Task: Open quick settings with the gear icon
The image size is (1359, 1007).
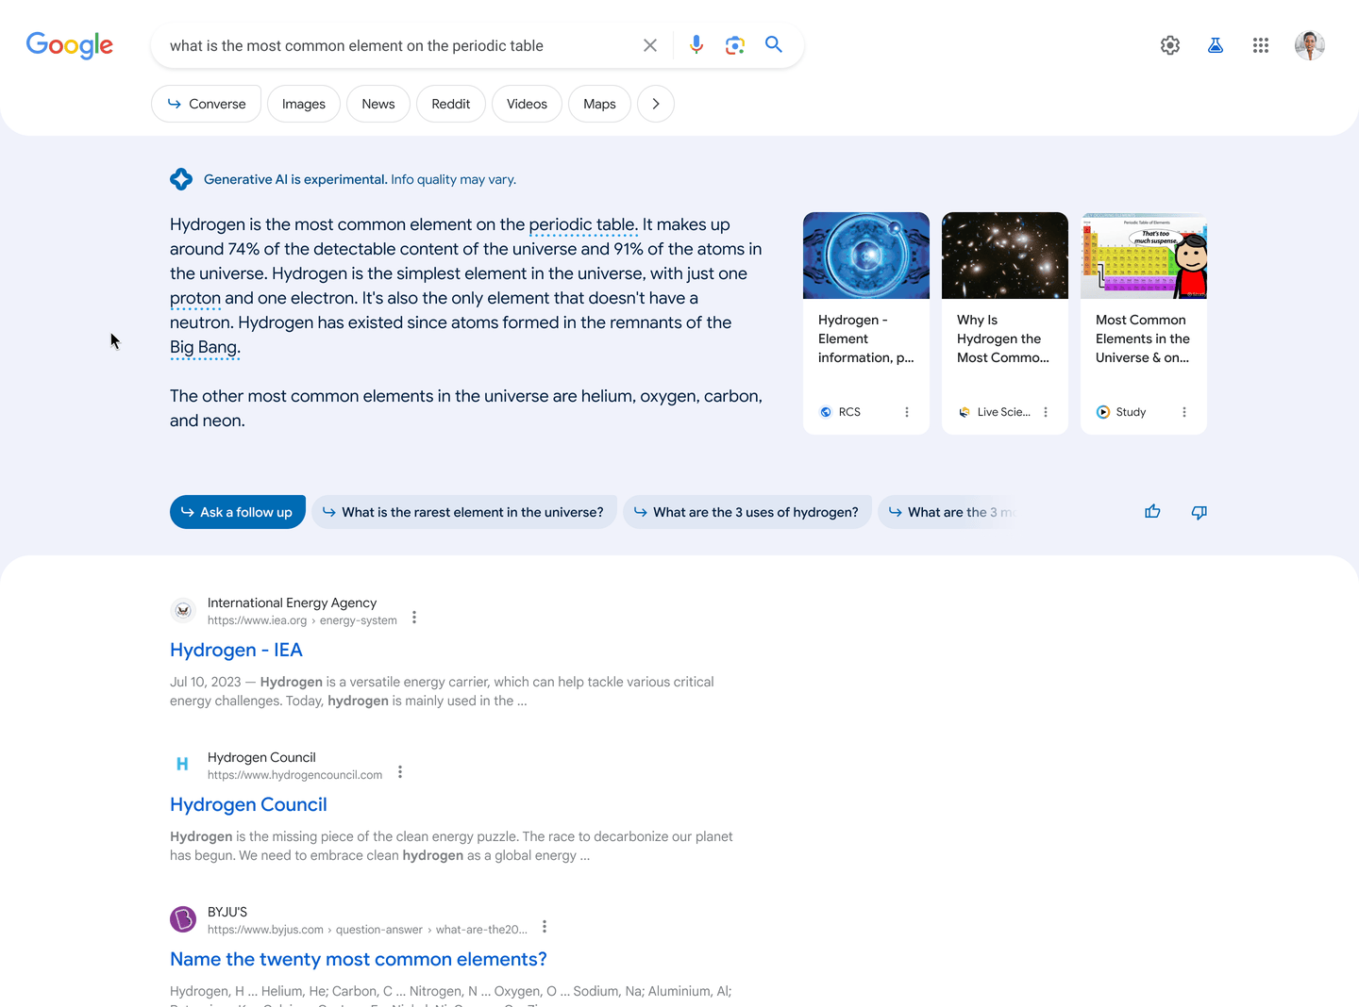Action: [1169, 44]
